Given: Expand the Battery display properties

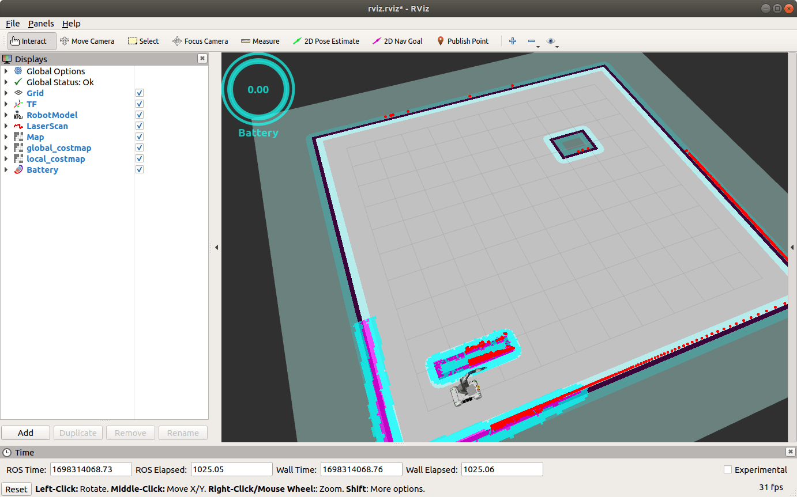Looking at the screenshot, I should click(6, 169).
